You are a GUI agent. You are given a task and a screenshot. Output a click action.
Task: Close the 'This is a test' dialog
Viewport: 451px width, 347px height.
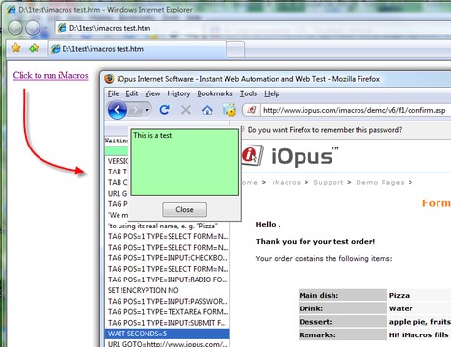pos(184,210)
